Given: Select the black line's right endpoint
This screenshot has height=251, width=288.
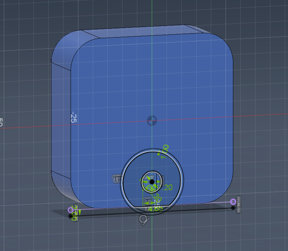Looking at the screenshot, I should tap(233, 208).
